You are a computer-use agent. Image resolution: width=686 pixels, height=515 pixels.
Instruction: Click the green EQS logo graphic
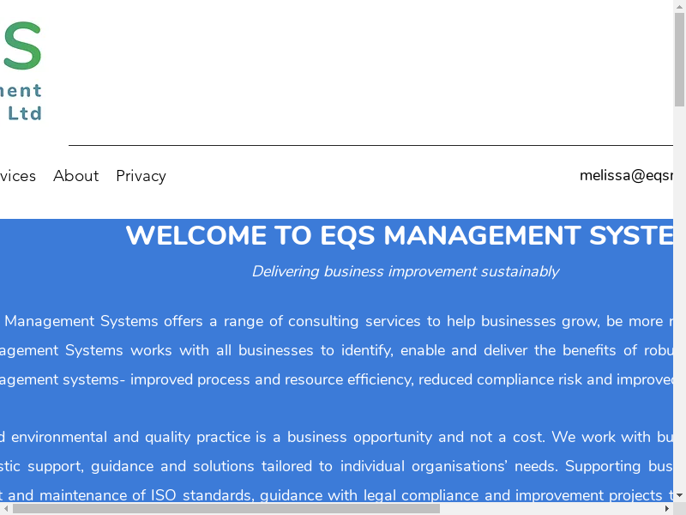click(21, 46)
